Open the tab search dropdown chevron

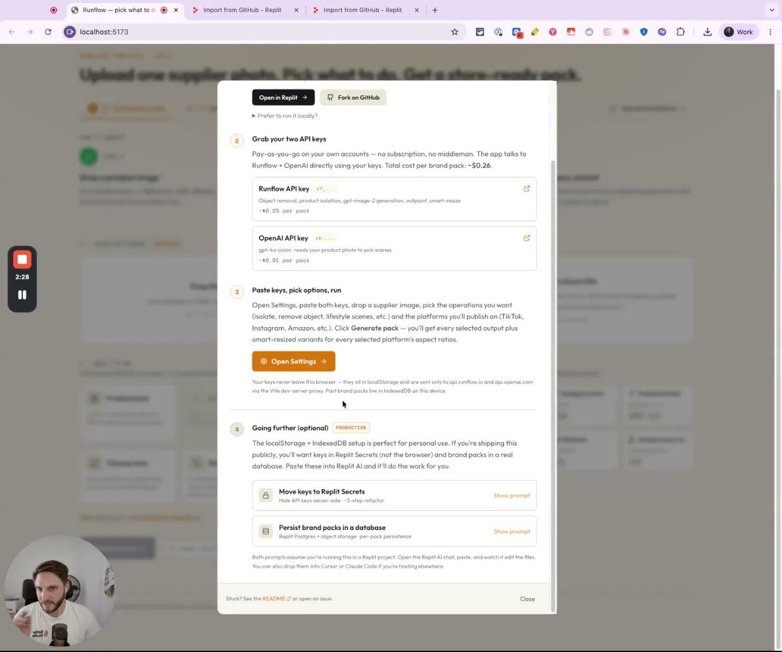click(x=772, y=10)
